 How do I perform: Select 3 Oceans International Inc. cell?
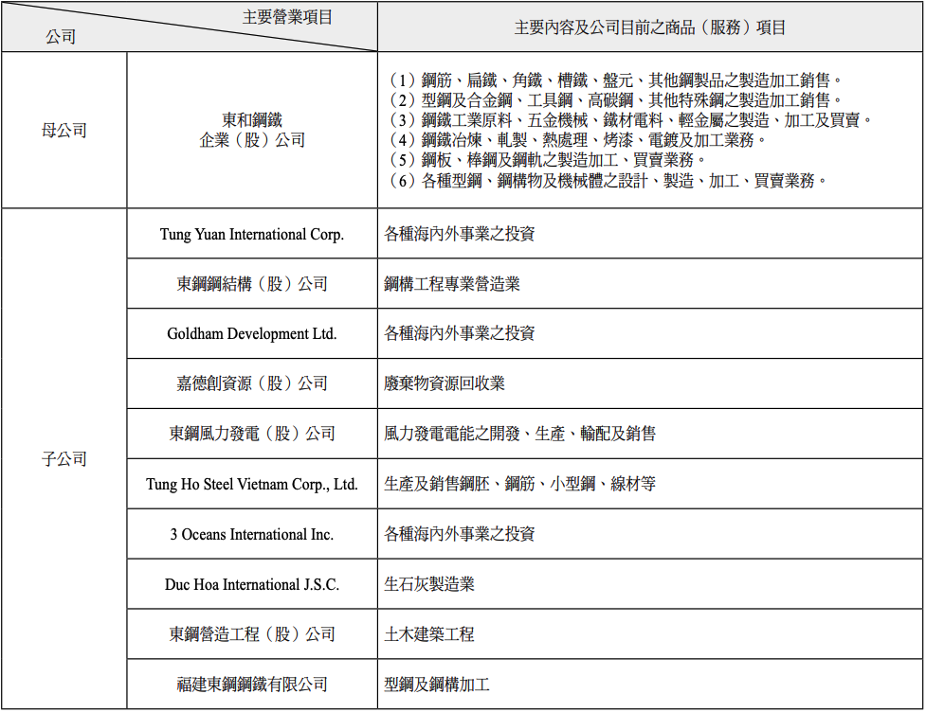tap(252, 534)
